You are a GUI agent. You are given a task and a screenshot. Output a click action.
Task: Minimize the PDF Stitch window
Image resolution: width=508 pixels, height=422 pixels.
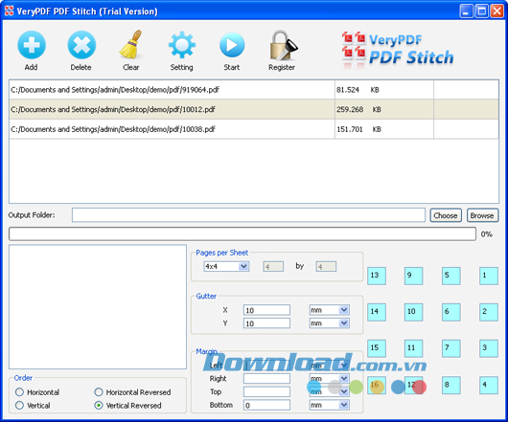466,11
